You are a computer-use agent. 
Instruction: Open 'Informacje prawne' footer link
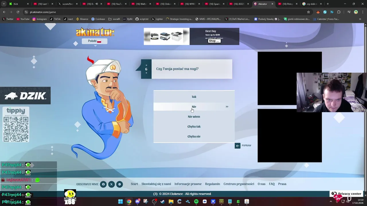pos(188,184)
